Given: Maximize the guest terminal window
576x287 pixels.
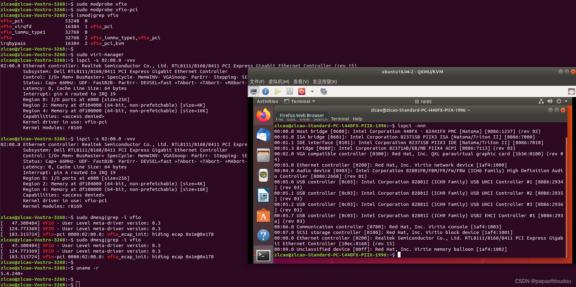Looking at the screenshot, I should tap(557, 110).
